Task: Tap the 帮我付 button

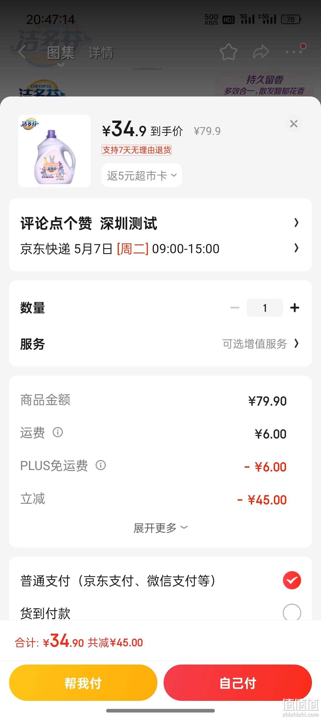Action: click(x=83, y=683)
